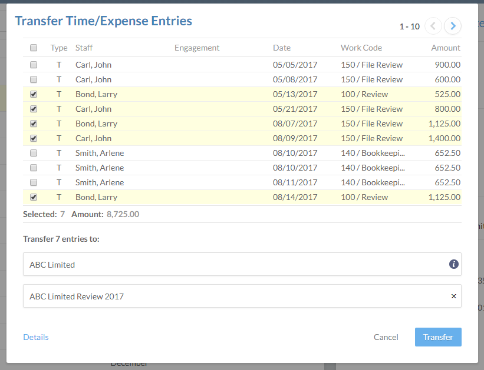Click the Work Code column header
484x370 pixels.
point(361,48)
